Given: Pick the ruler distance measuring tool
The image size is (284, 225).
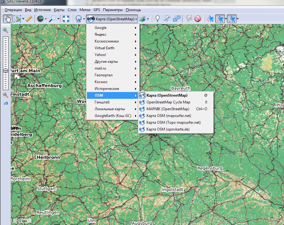Looking at the screenshot, I should point(29,19).
